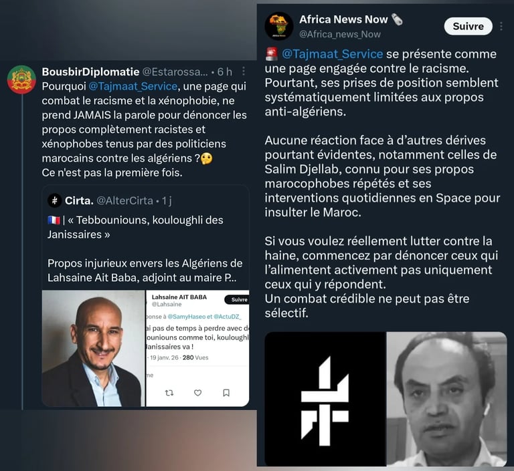
Task: Open the Cirta account avatar icon
Action: click(x=55, y=200)
